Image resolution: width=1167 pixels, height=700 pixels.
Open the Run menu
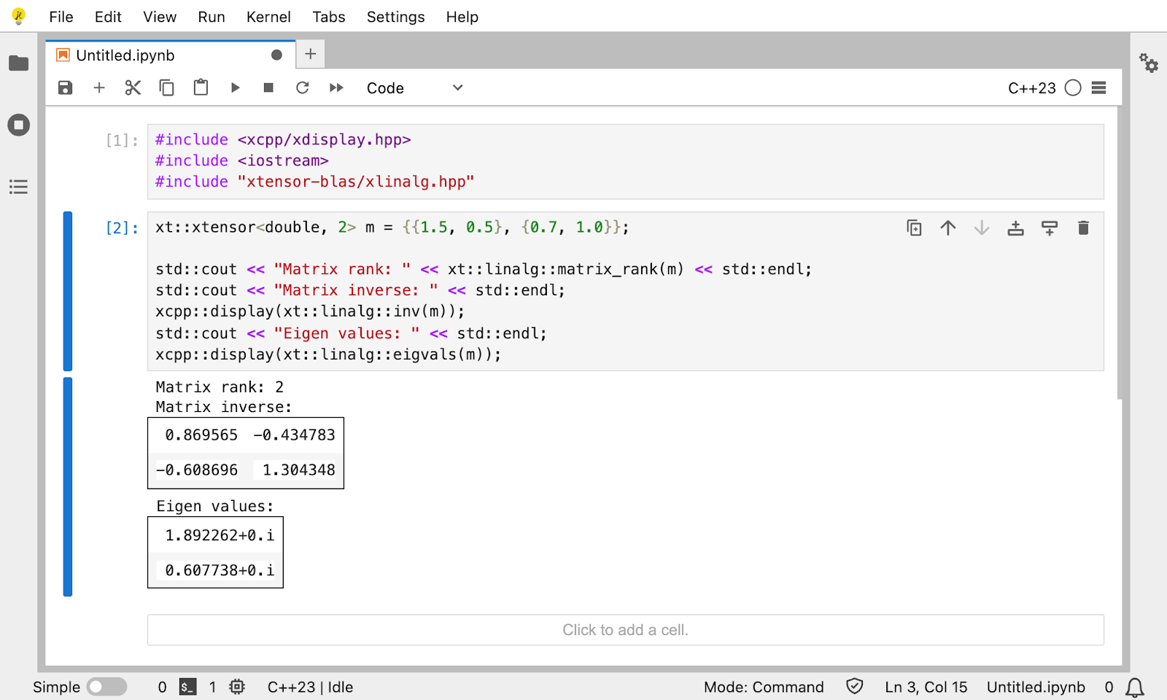pyautogui.click(x=212, y=17)
